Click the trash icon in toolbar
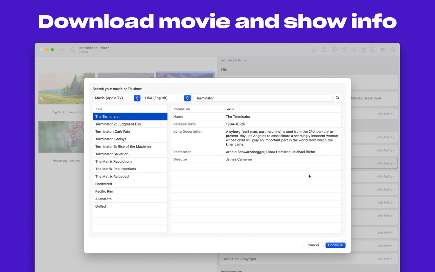This screenshot has width=435, height=272. 344,50
